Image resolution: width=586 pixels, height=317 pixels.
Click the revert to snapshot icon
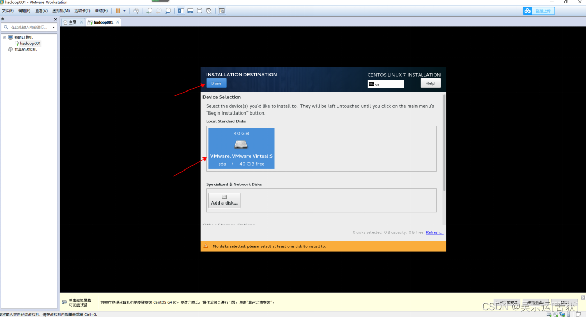pyautogui.click(x=159, y=10)
